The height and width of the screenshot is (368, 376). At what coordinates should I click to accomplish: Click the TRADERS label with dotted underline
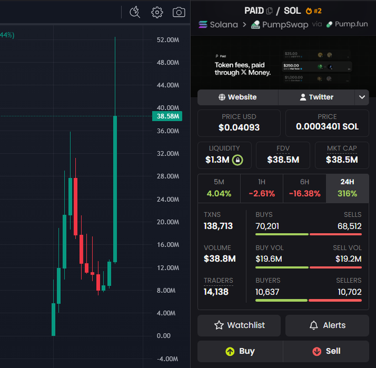218,281
